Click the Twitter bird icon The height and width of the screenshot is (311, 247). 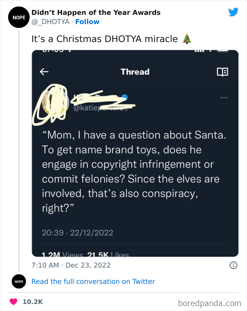click(233, 12)
